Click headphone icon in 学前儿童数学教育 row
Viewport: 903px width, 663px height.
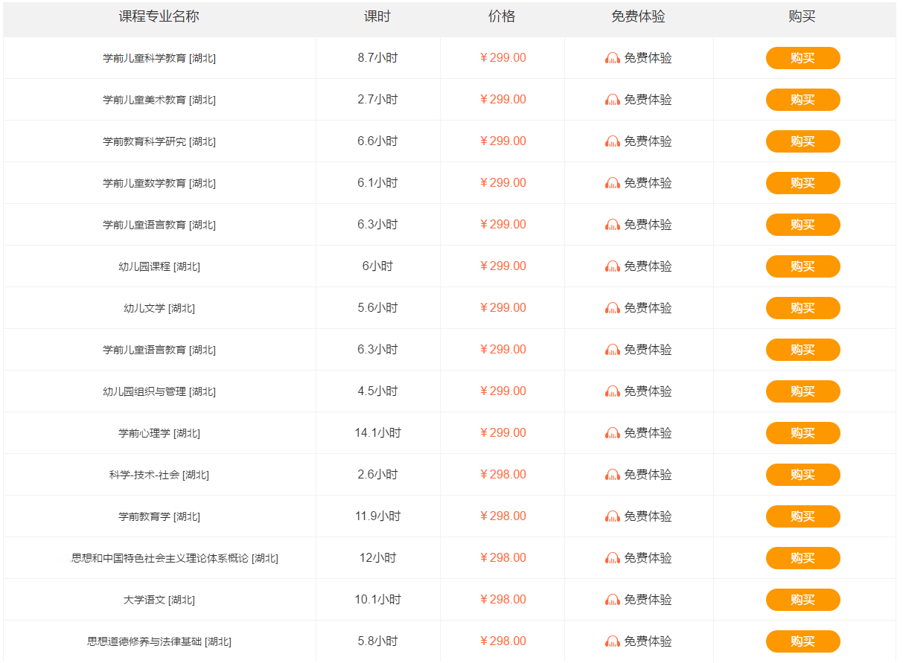(613, 183)
